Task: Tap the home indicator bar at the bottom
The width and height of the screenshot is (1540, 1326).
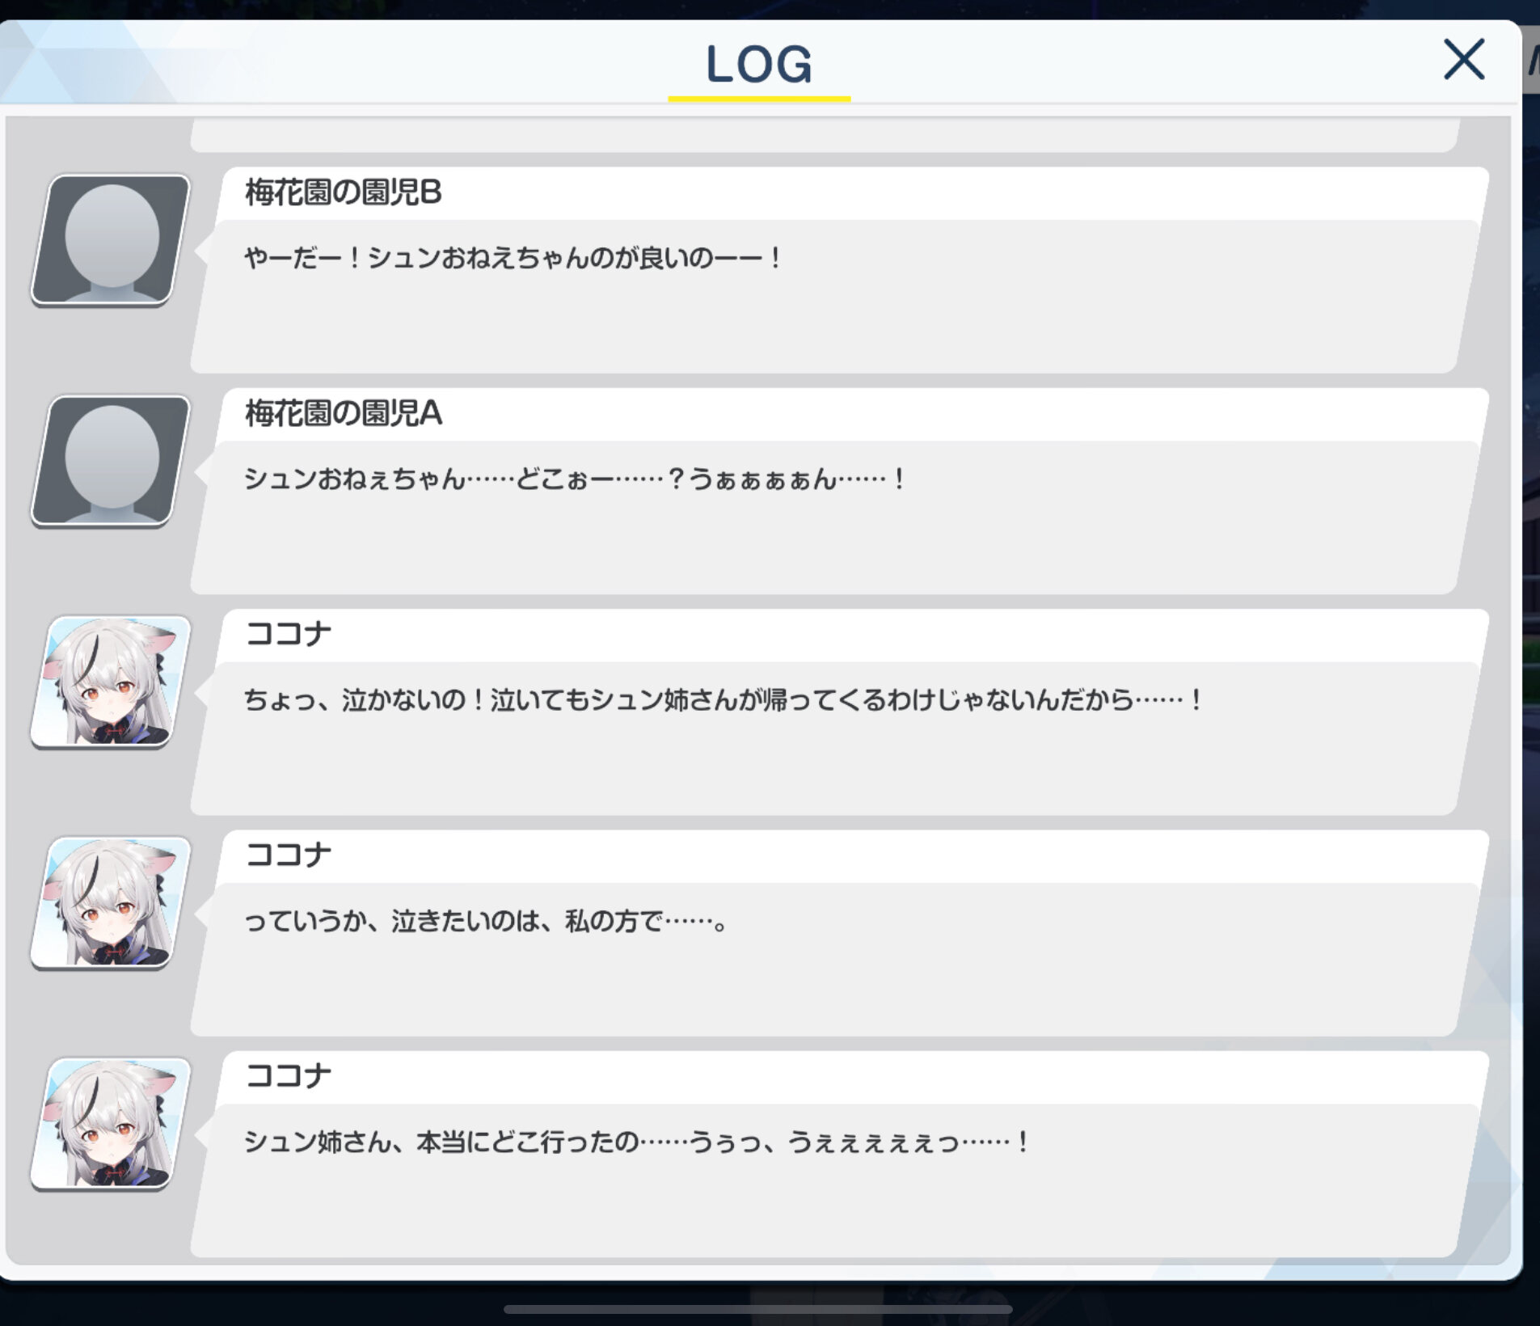Action: pos(758,1308)
